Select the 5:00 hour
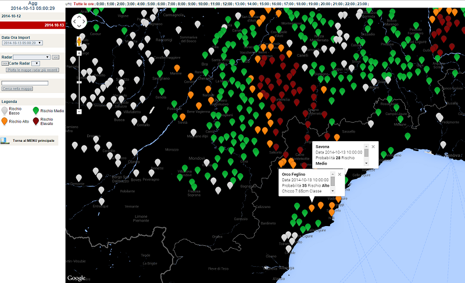 151,4
